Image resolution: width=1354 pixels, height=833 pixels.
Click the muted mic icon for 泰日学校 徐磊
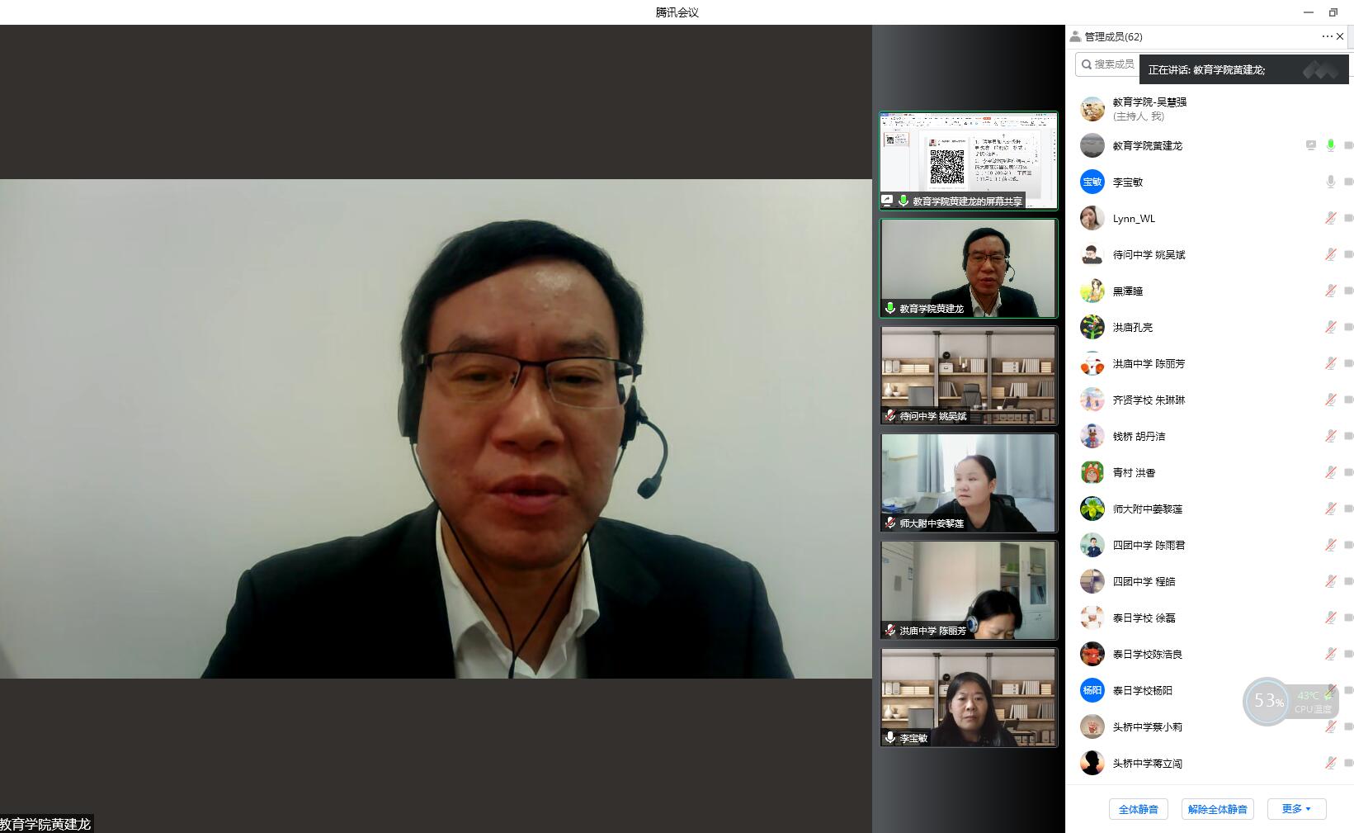[x=1330, y=618]
